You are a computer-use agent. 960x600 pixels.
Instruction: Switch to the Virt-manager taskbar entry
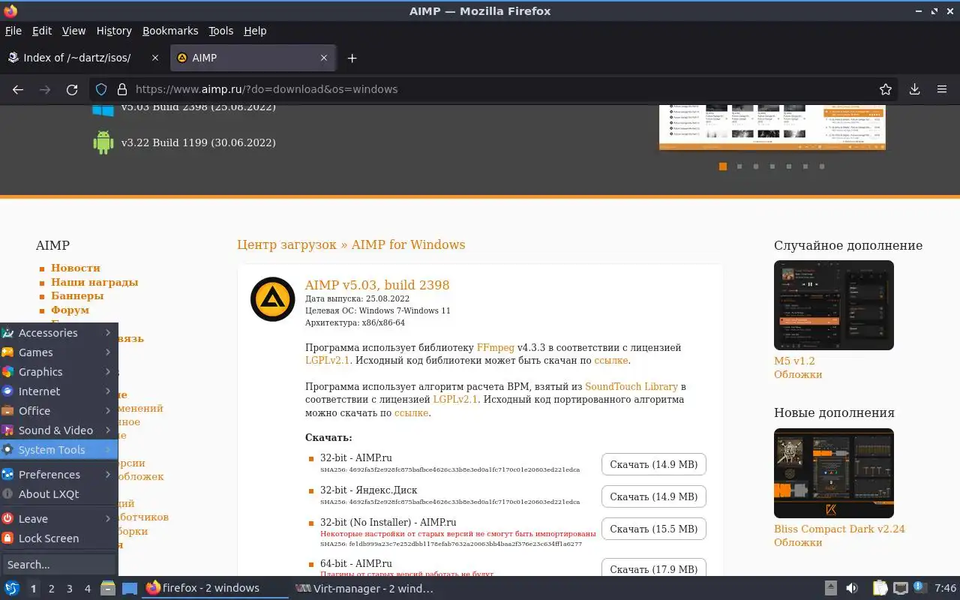coord(364,589)
